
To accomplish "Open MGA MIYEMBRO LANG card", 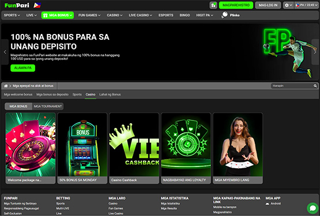I will click(x=238, y=148).
